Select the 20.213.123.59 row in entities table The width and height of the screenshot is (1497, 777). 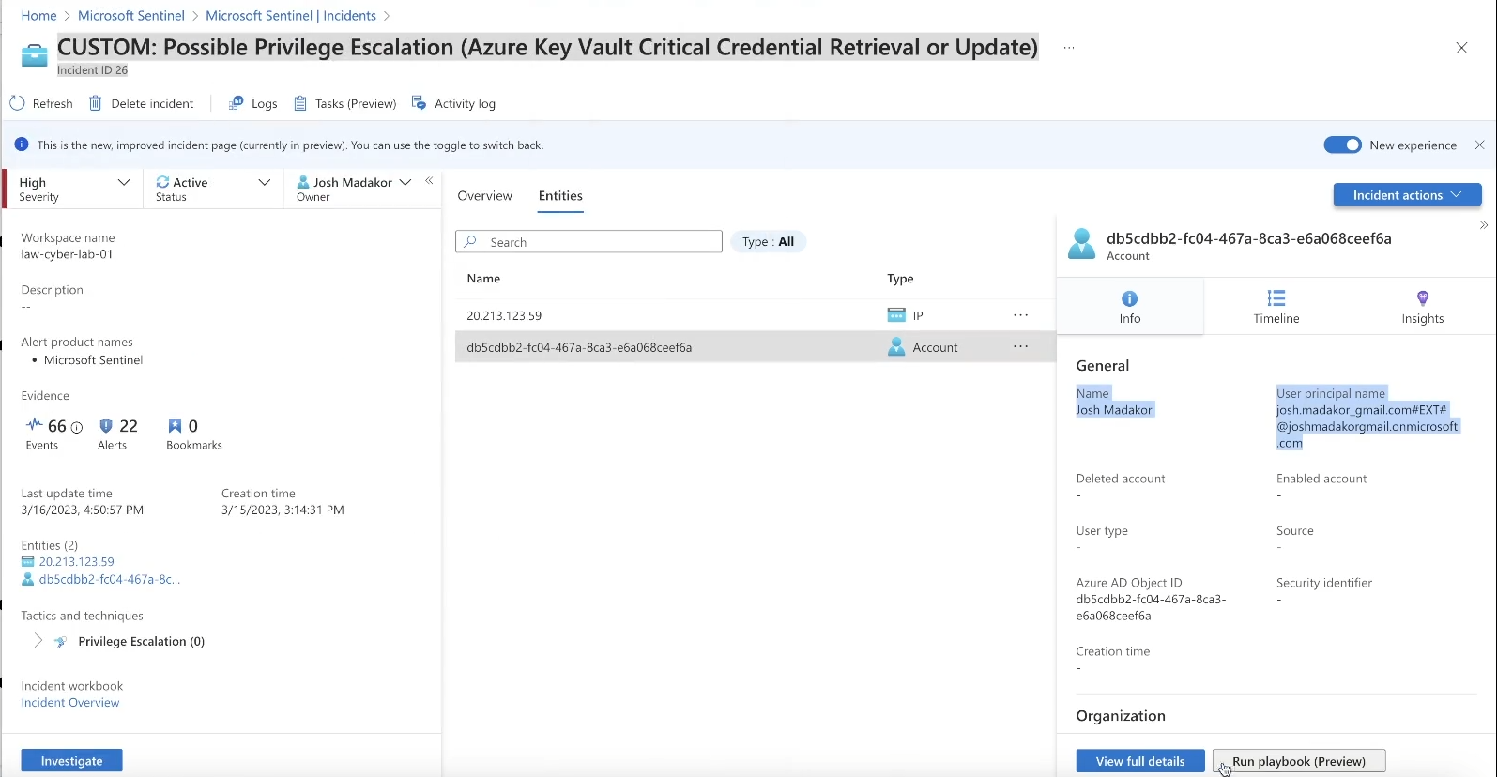[x=755, y=315]
